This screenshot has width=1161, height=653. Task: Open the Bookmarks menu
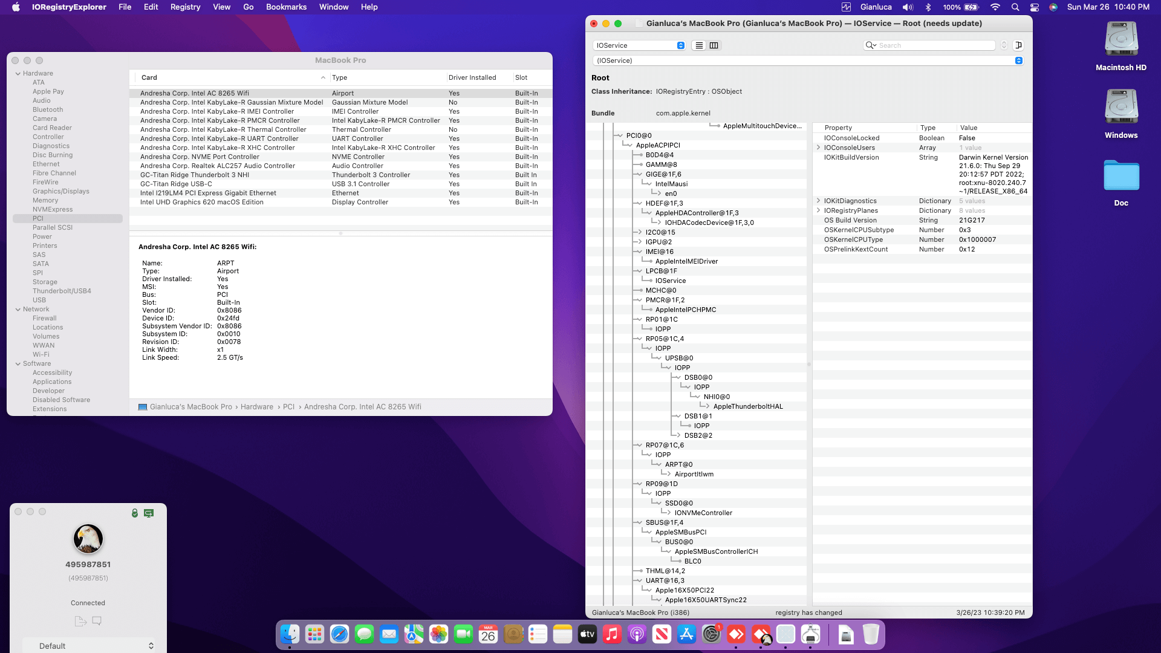click(286, 7)
